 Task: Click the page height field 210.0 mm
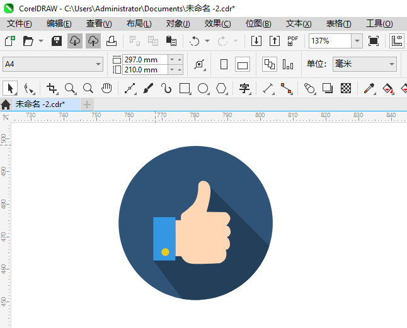tap(145, 70)
